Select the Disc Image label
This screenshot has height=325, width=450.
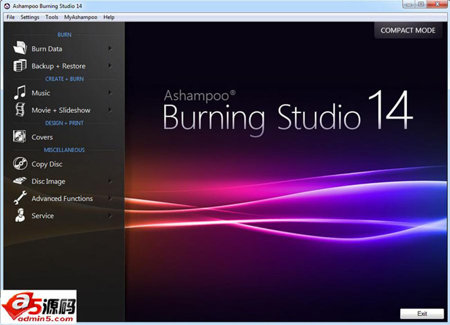[48, 182]
